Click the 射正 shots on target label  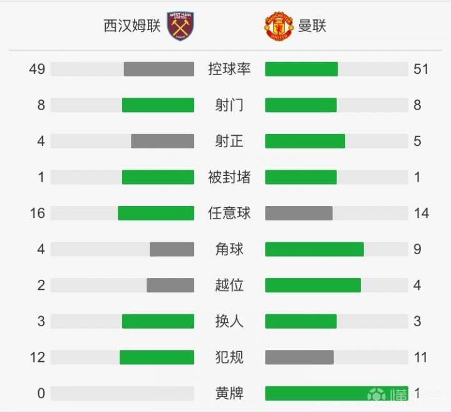point(229,141)
